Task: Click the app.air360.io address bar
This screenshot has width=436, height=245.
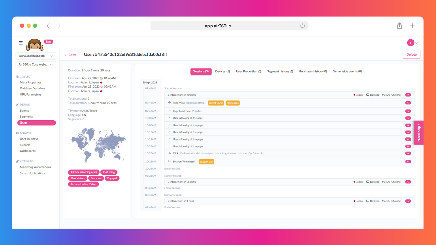Action: coord(229,26)
